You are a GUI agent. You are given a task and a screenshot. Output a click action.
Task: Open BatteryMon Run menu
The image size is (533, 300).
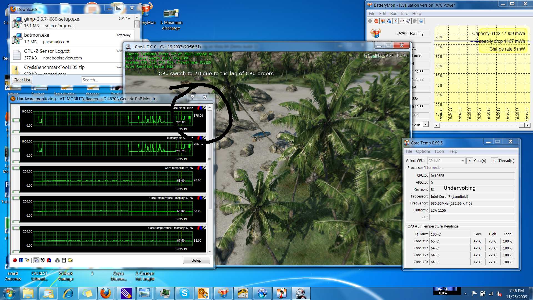coord(394,13)
